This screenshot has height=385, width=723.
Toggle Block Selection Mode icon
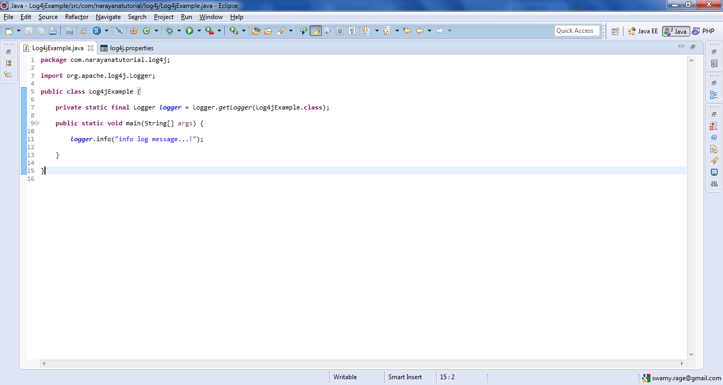340,31
